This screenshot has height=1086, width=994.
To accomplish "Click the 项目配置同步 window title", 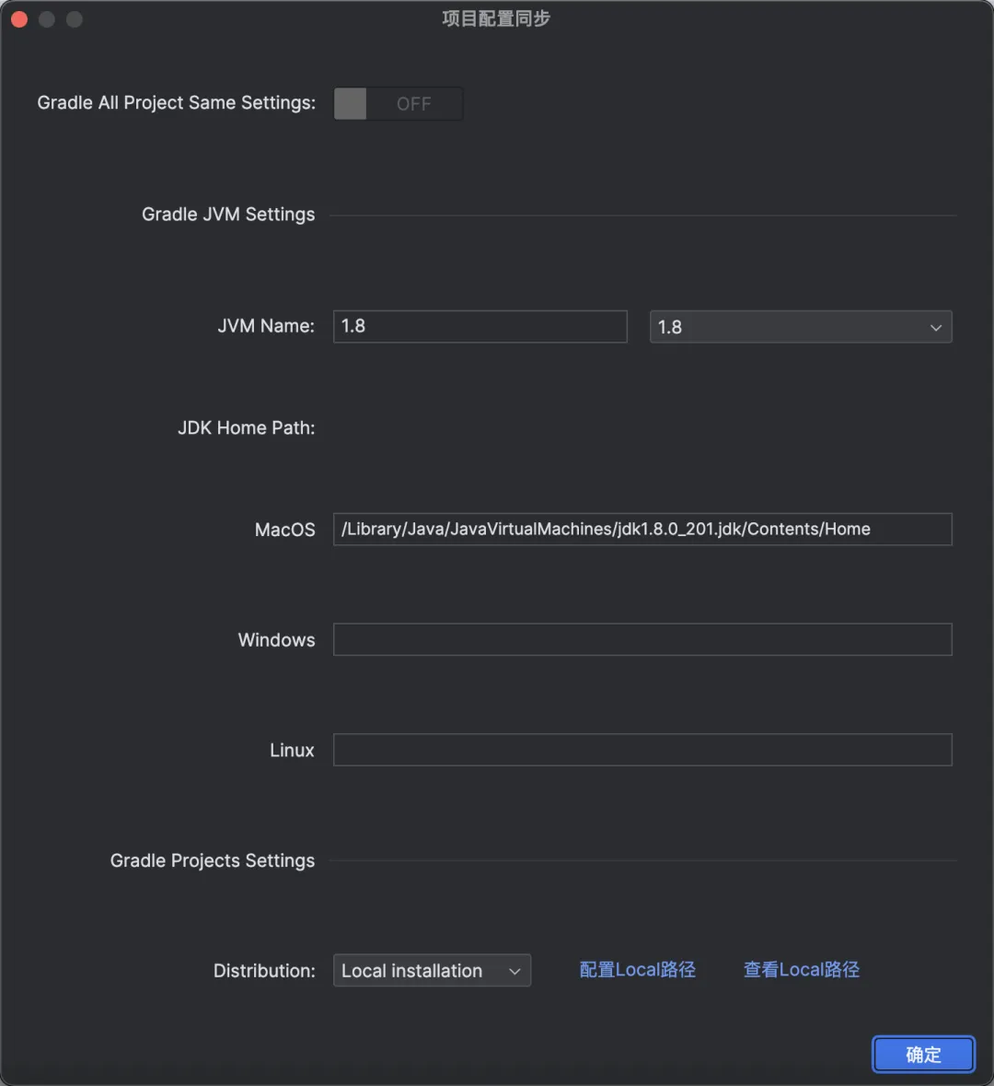I will [x=496, y=19].
